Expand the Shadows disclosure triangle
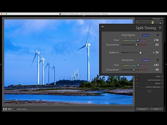 point(158,60)
